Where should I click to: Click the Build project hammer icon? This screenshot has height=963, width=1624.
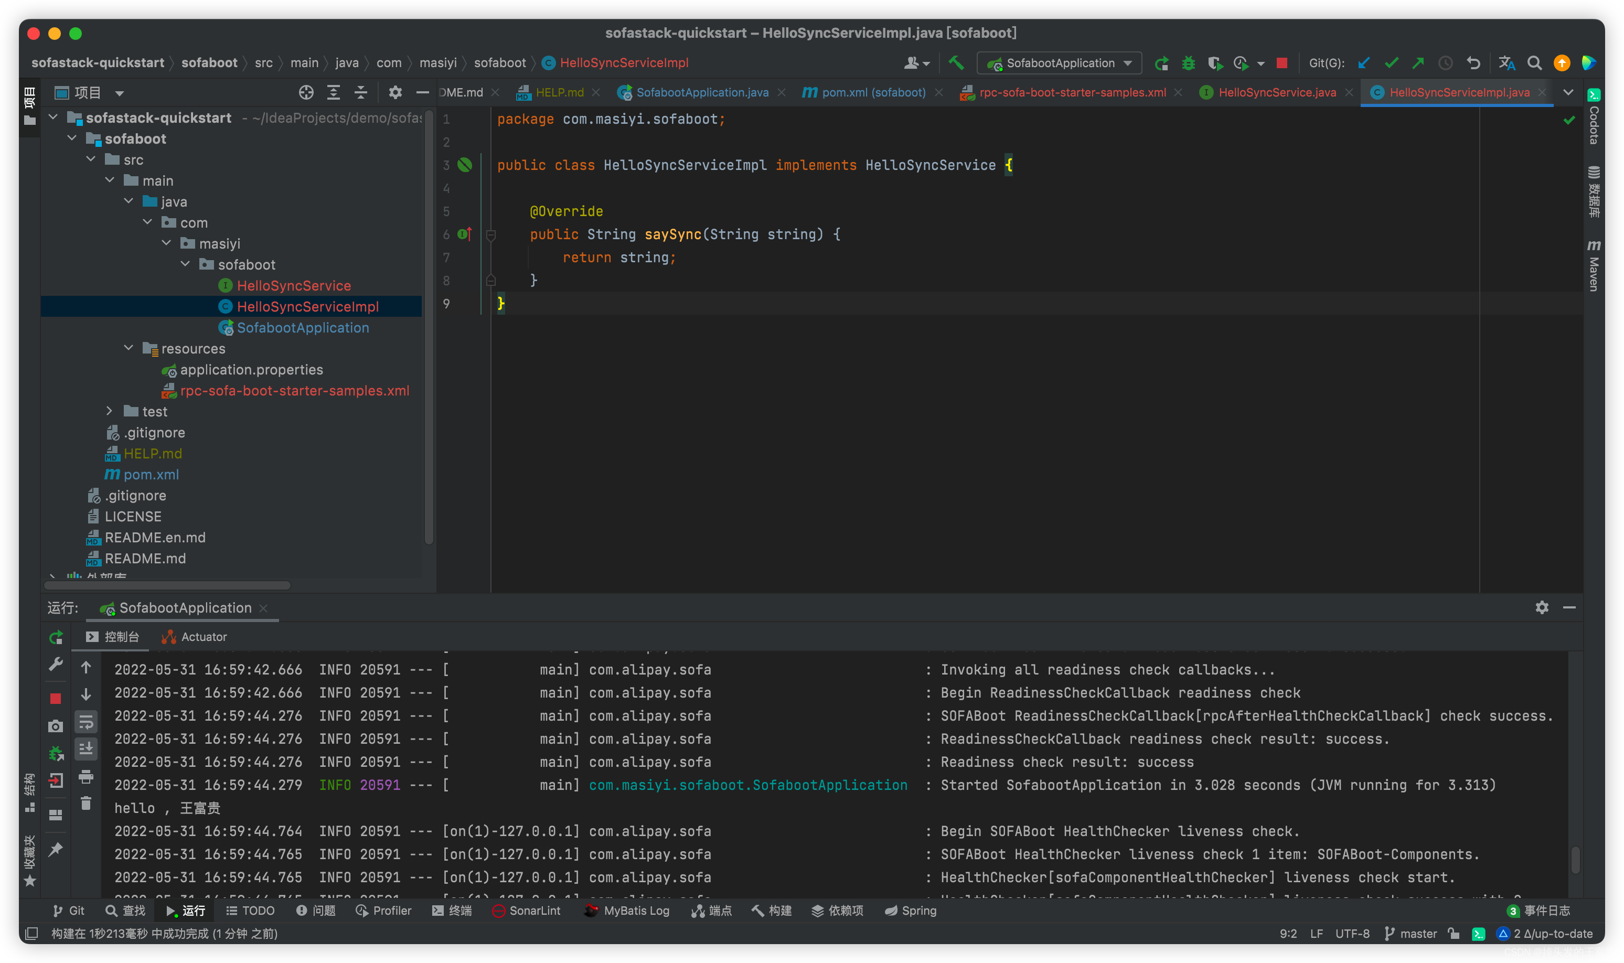(x=956, y=63)
